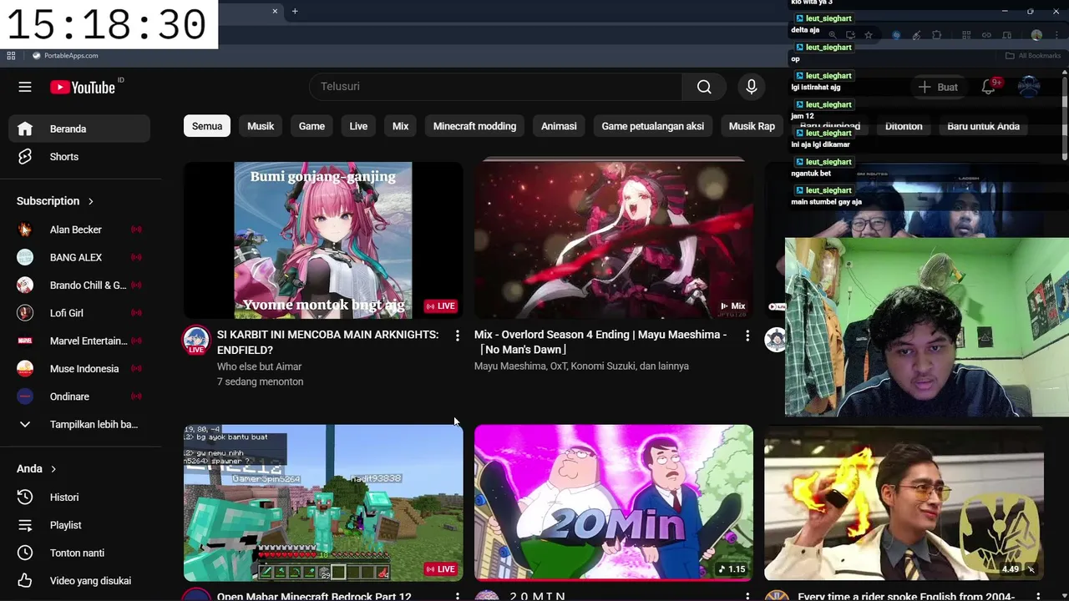Play the rider spoke English thumbnail
The image size is (1069, 601).
[x=904, y=503]
